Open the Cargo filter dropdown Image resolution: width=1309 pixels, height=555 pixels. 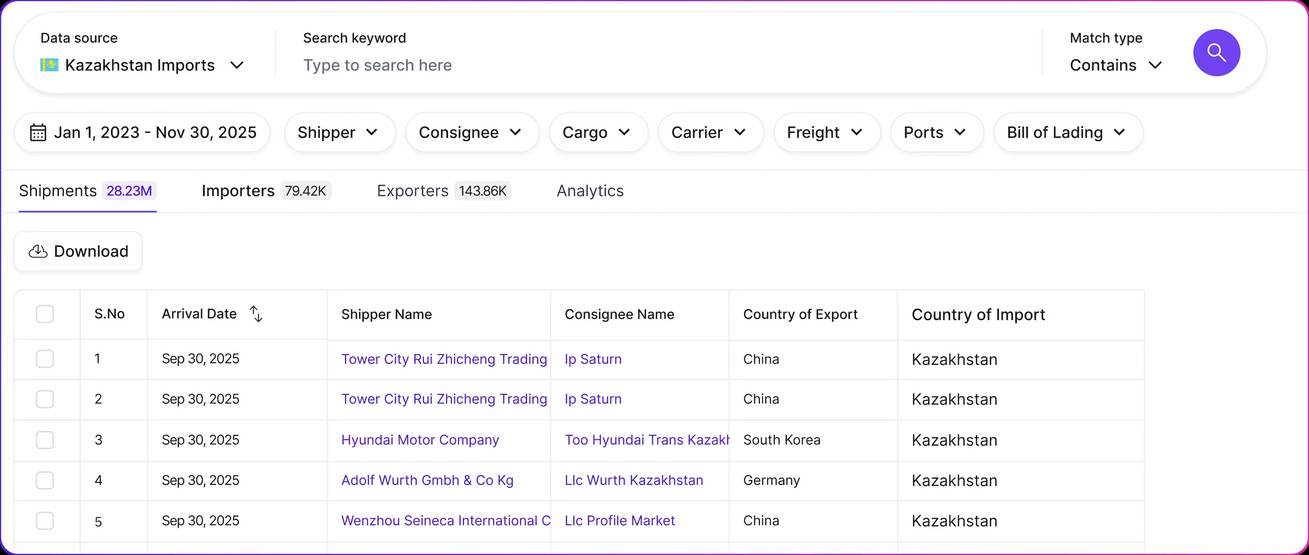pyautogui.click(x=598, y=132)
